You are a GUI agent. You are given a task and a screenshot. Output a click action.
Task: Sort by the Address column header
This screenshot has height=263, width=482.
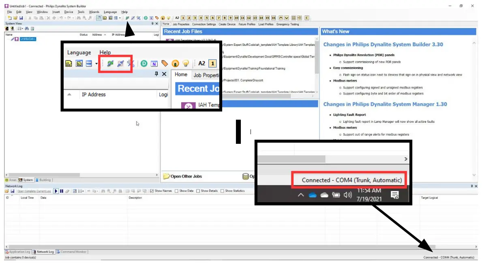(x=97, y=35)
